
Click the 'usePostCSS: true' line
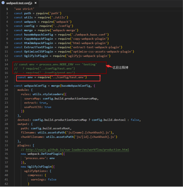pyautogui.click(x=38, y=107)
